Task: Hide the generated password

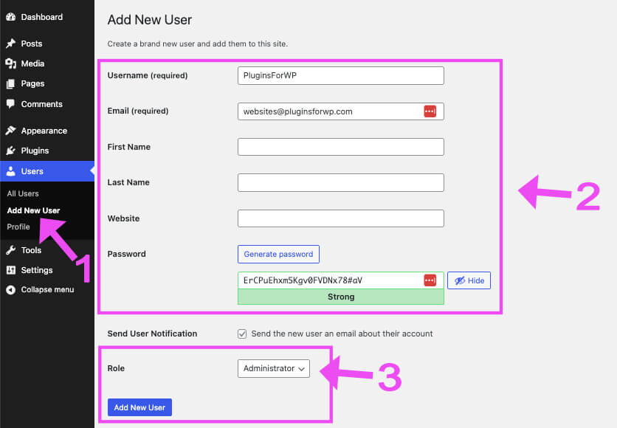Action: pyautogui.click(x=468, y=280)
